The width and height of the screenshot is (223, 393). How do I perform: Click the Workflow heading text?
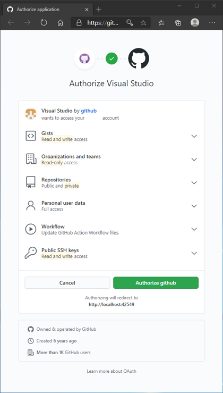click(53, 227)
